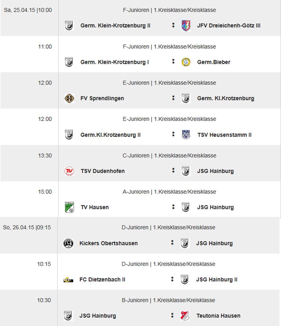281x326 pixels.
Task: Open the Germ. Klein-Krotzenburg I team link
Action: coord(115,62)
